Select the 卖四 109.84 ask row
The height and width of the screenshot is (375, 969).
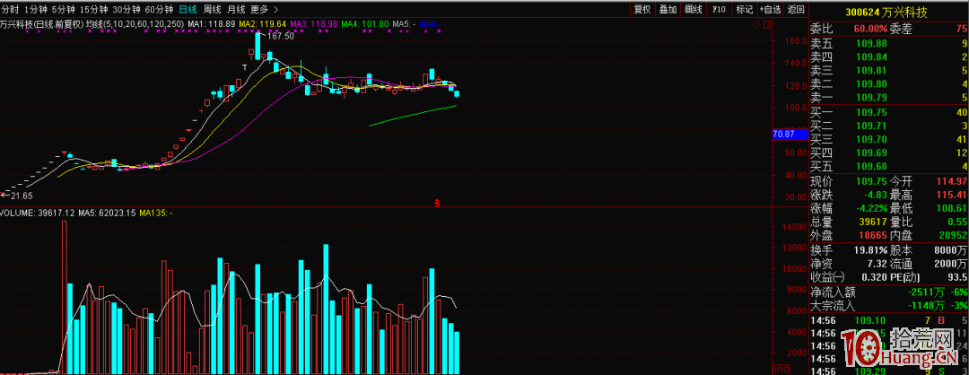tap(889, 57)
